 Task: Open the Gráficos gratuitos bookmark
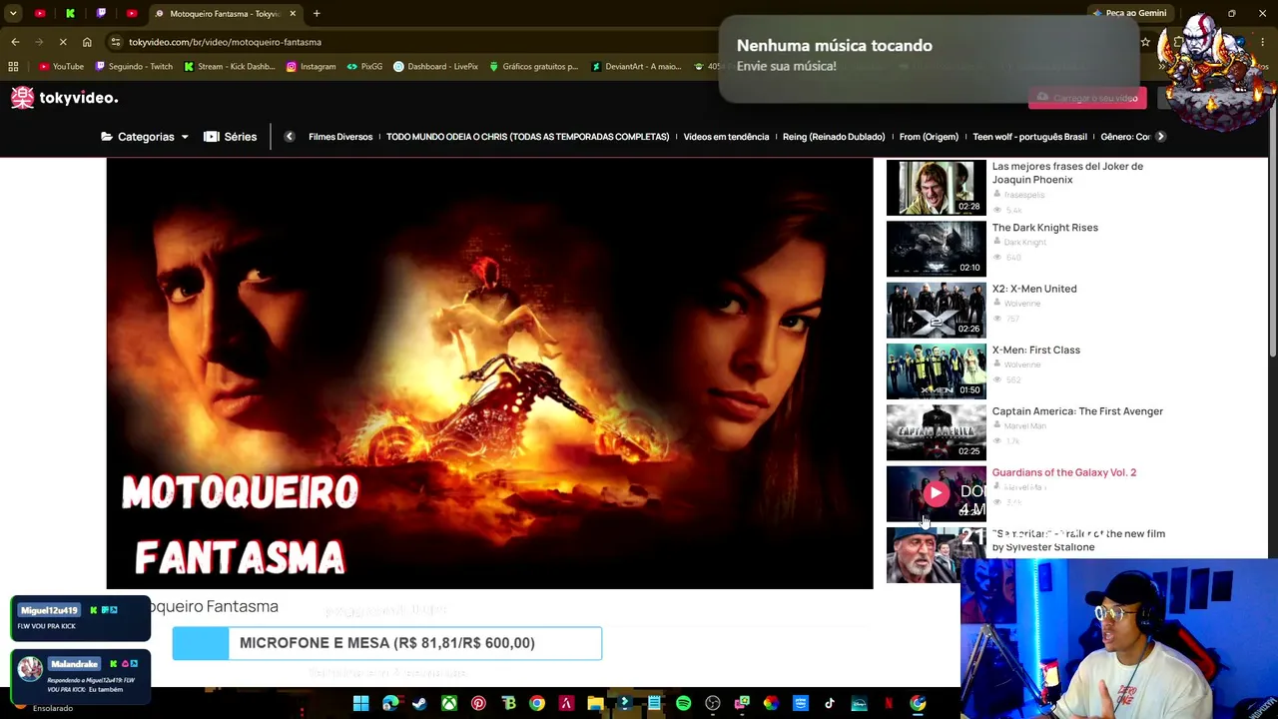tap(533, 67)
